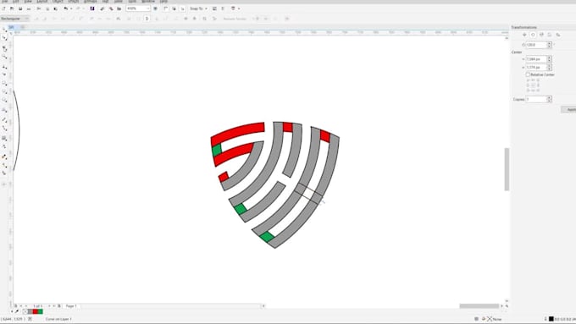Select the Crop tool

tap(4, 48)
